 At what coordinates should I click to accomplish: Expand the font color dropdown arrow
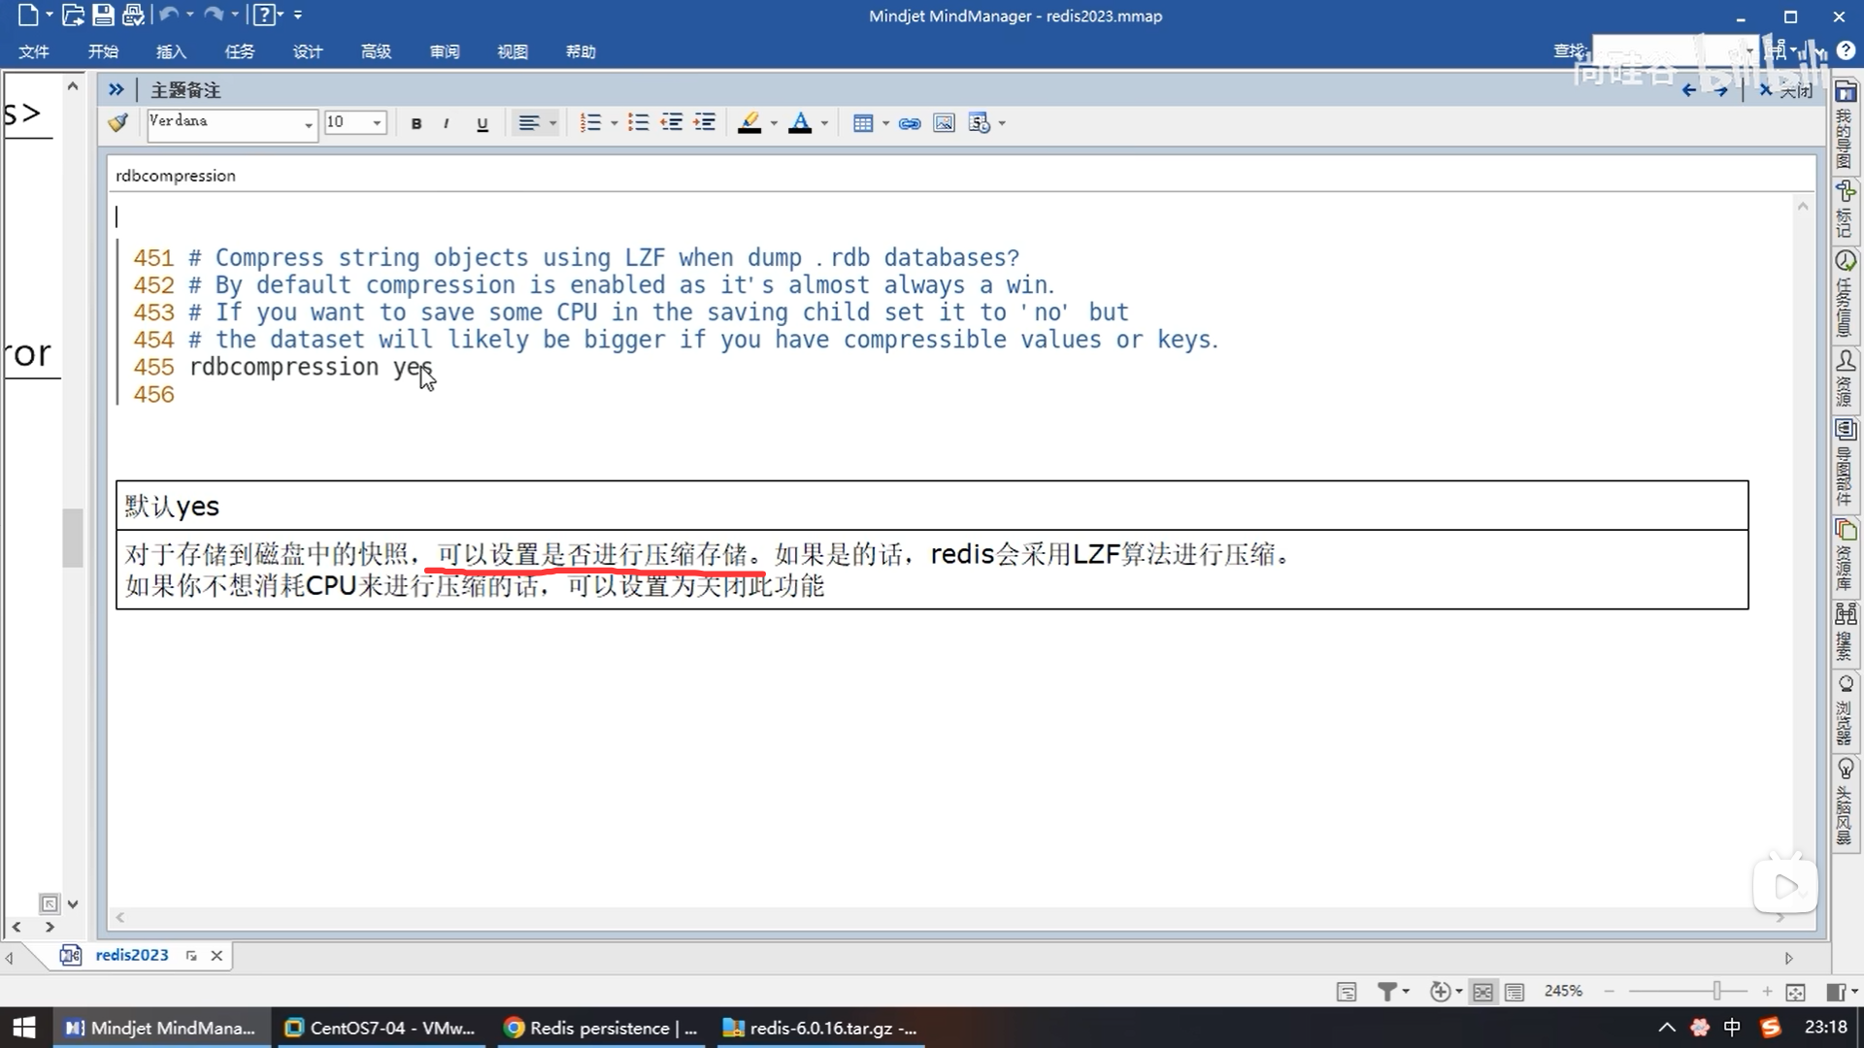pos(824,123)
